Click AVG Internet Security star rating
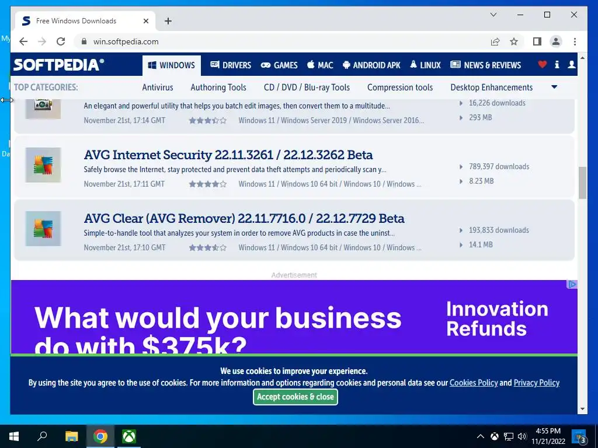 [x=208, y=184]
